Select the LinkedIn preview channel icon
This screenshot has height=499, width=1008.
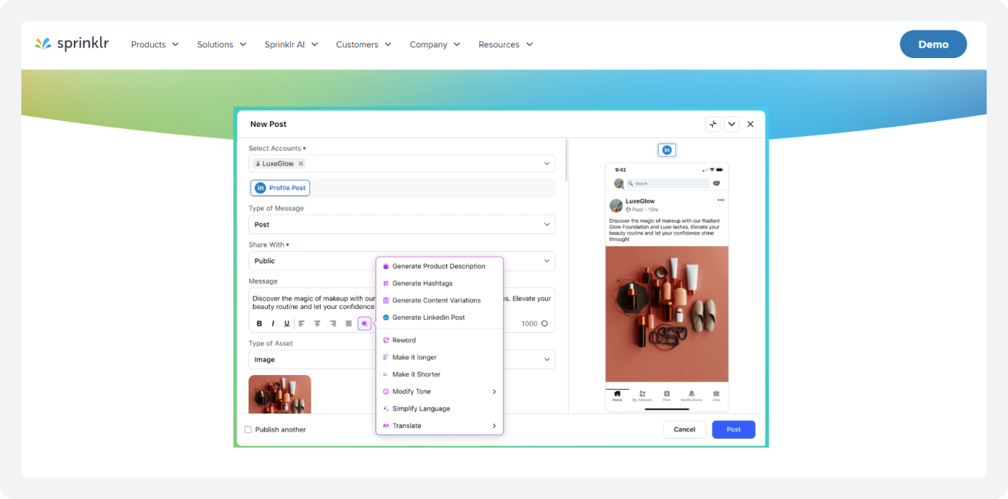click(x=667, y=150)
